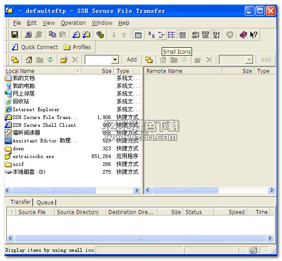Screen dimensions: 282x261
Task: Switch to List view
Action: coord(171,34)
